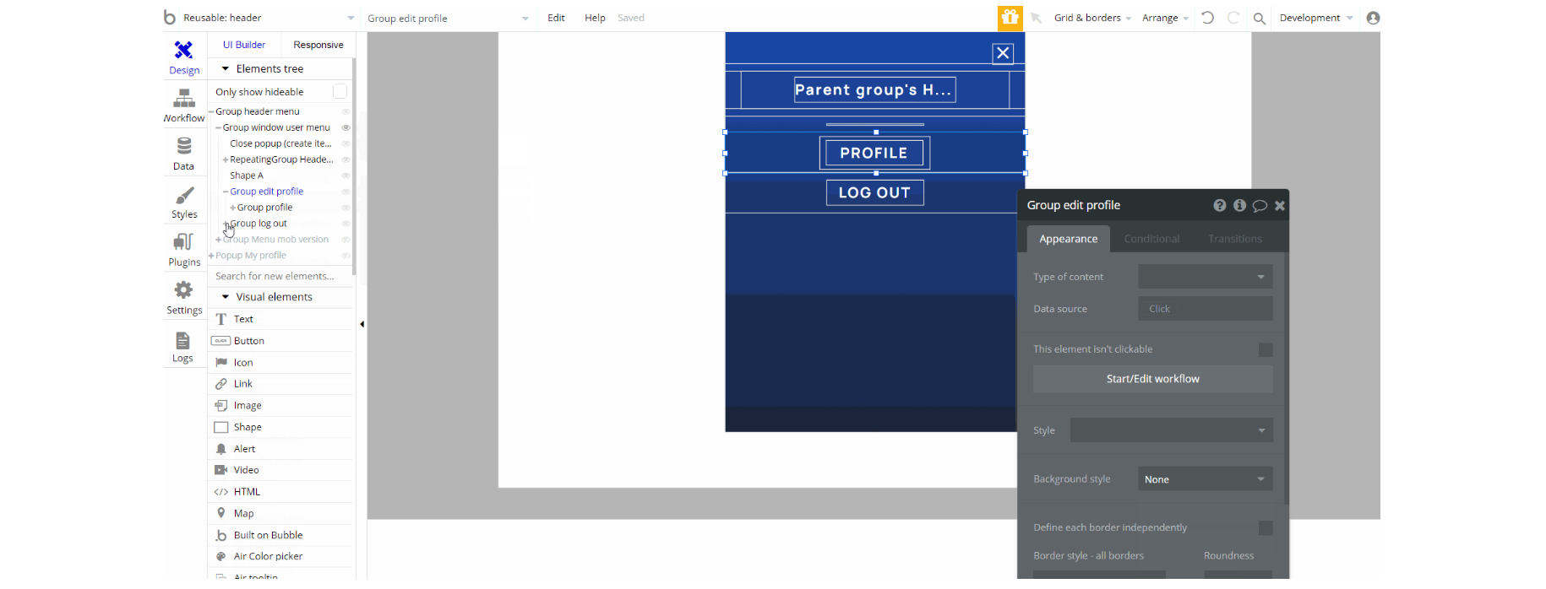Click the Bubble logo icon
This screenshot has height=589, width=1546.
170,17
